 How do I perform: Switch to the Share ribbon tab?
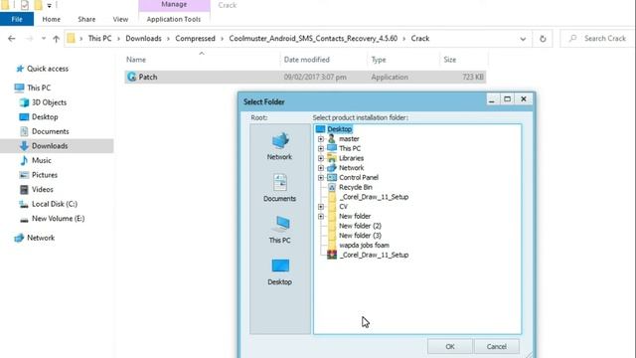point(86,19)
